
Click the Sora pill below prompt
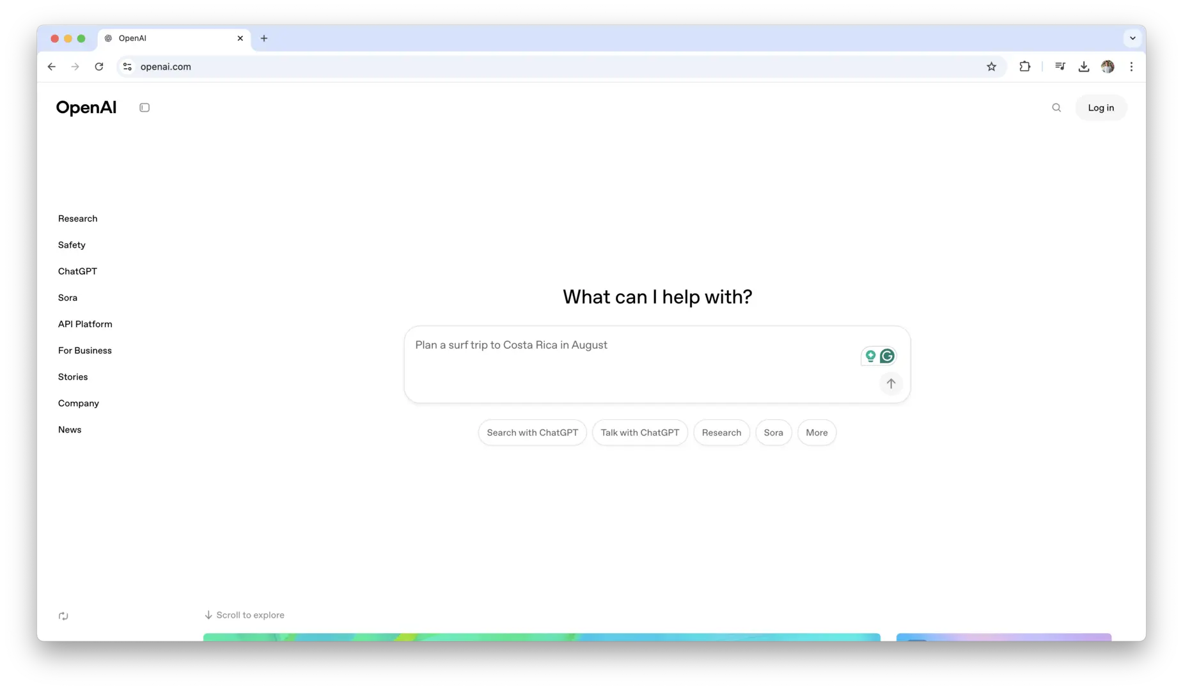[773, 433]
